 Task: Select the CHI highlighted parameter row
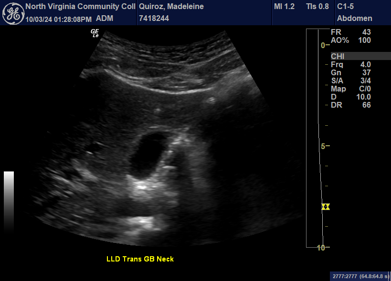click(360, 56)
